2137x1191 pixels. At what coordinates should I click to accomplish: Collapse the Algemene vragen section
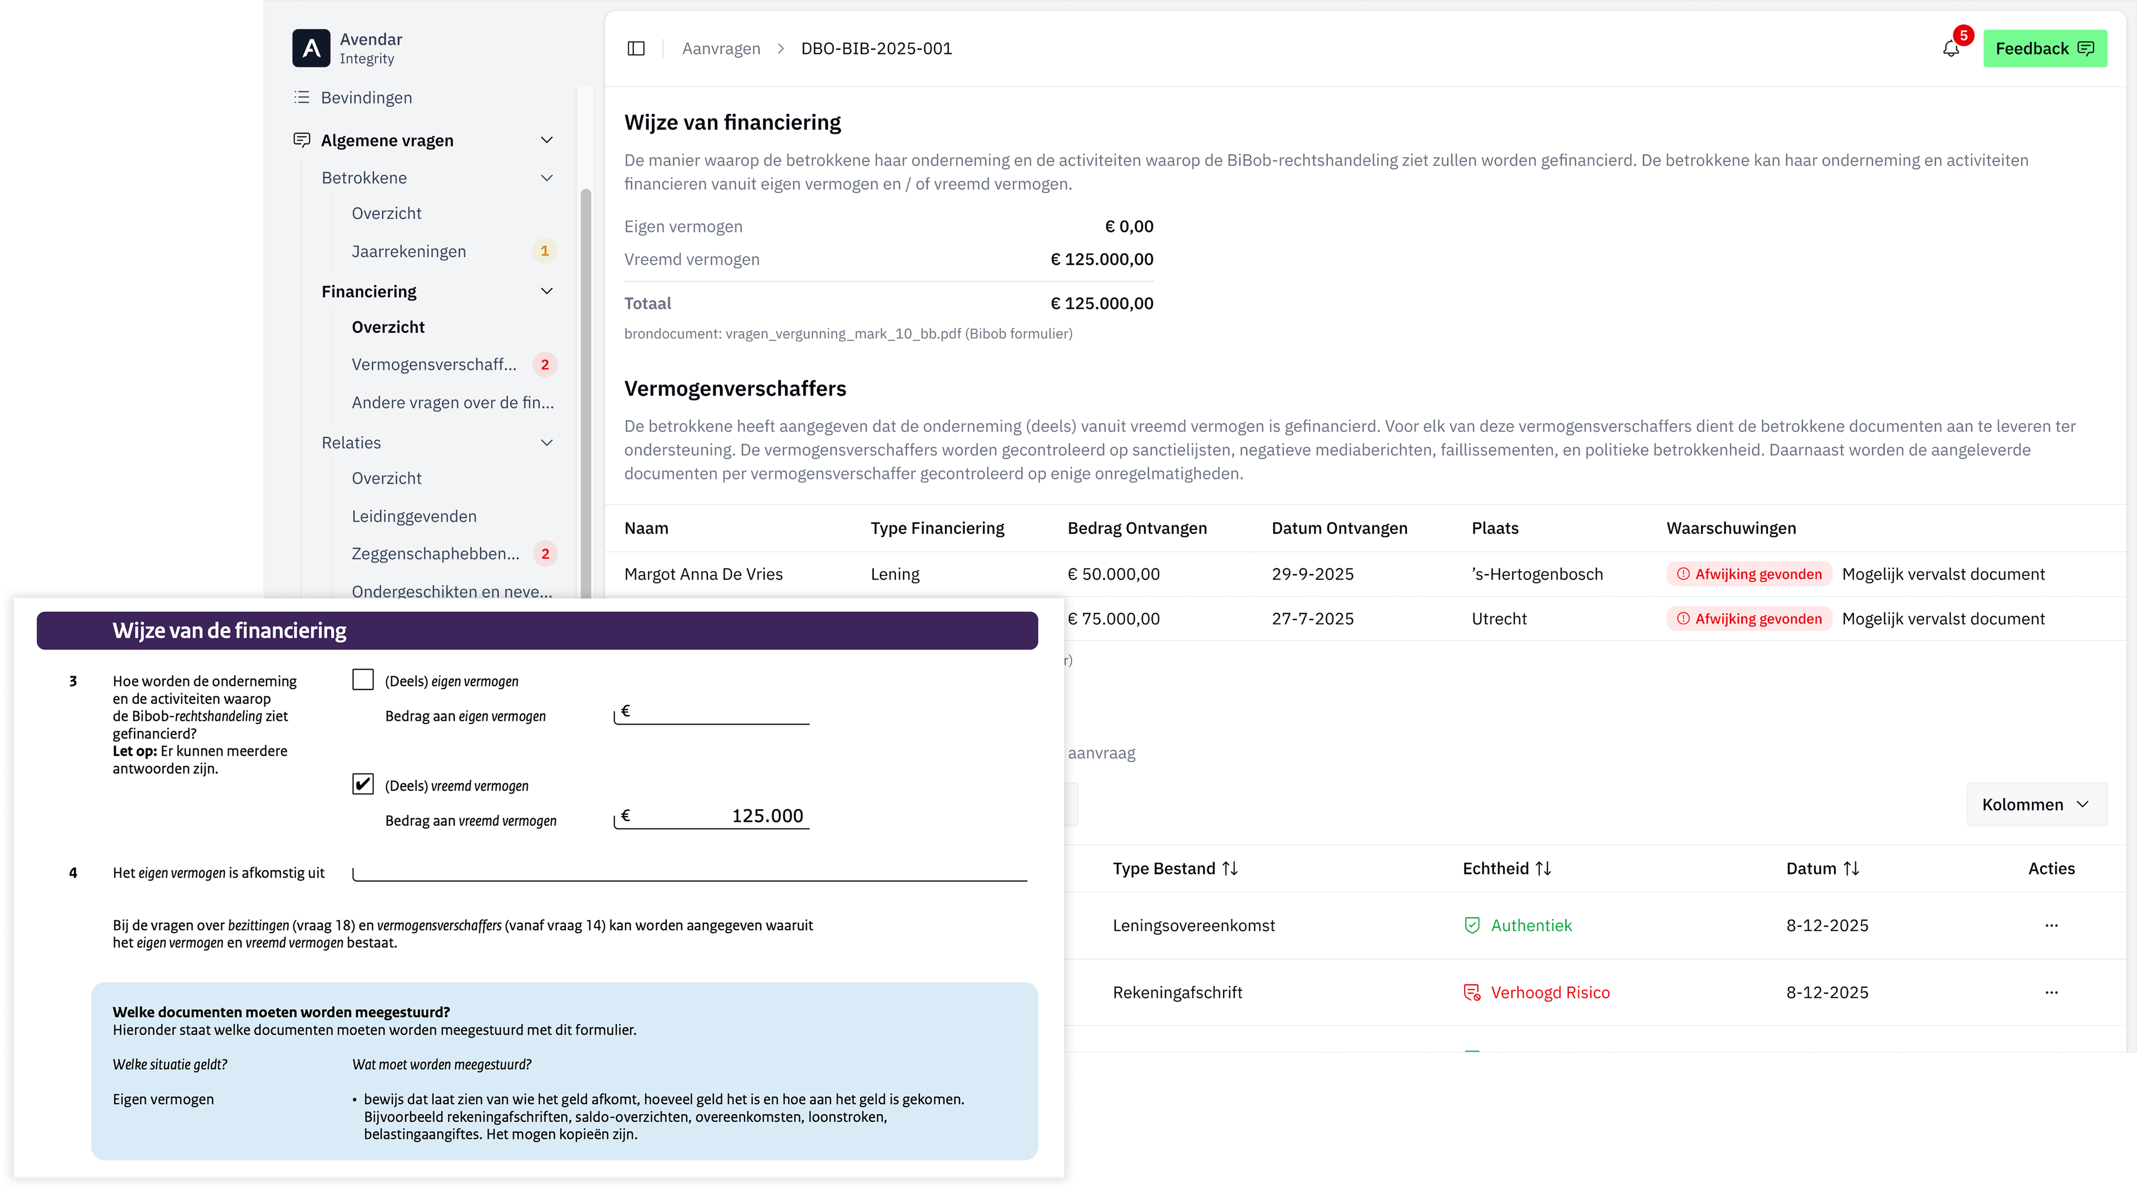click(546, 140)
